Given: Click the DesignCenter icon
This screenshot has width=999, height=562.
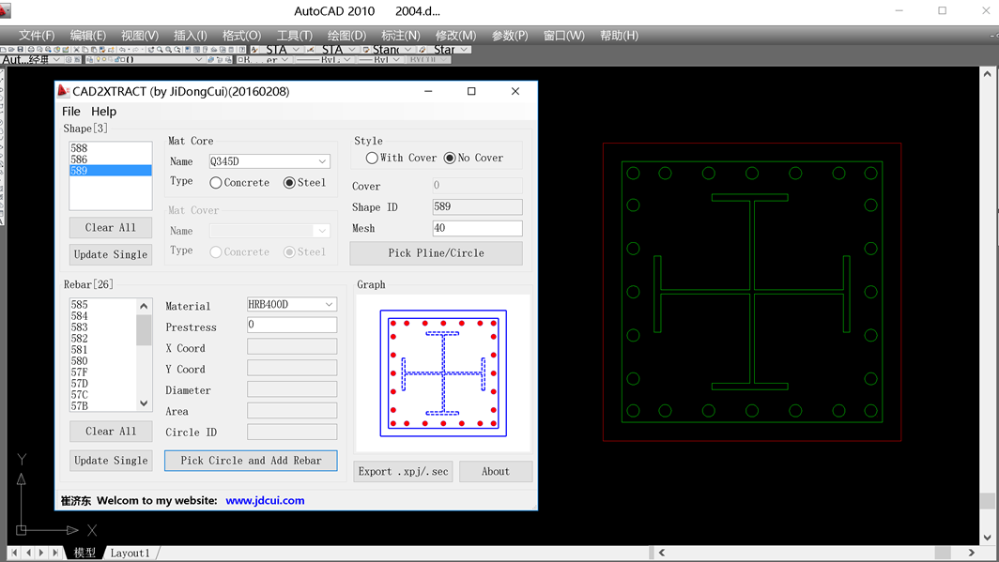Looking at the screenshot, I should tap(197, 50).
